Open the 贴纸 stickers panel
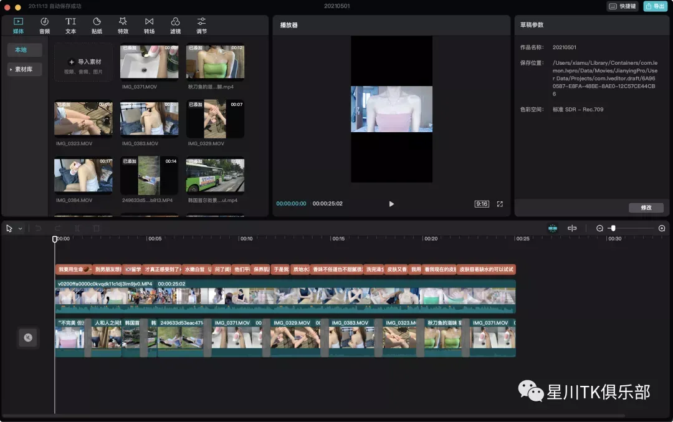 97,26
